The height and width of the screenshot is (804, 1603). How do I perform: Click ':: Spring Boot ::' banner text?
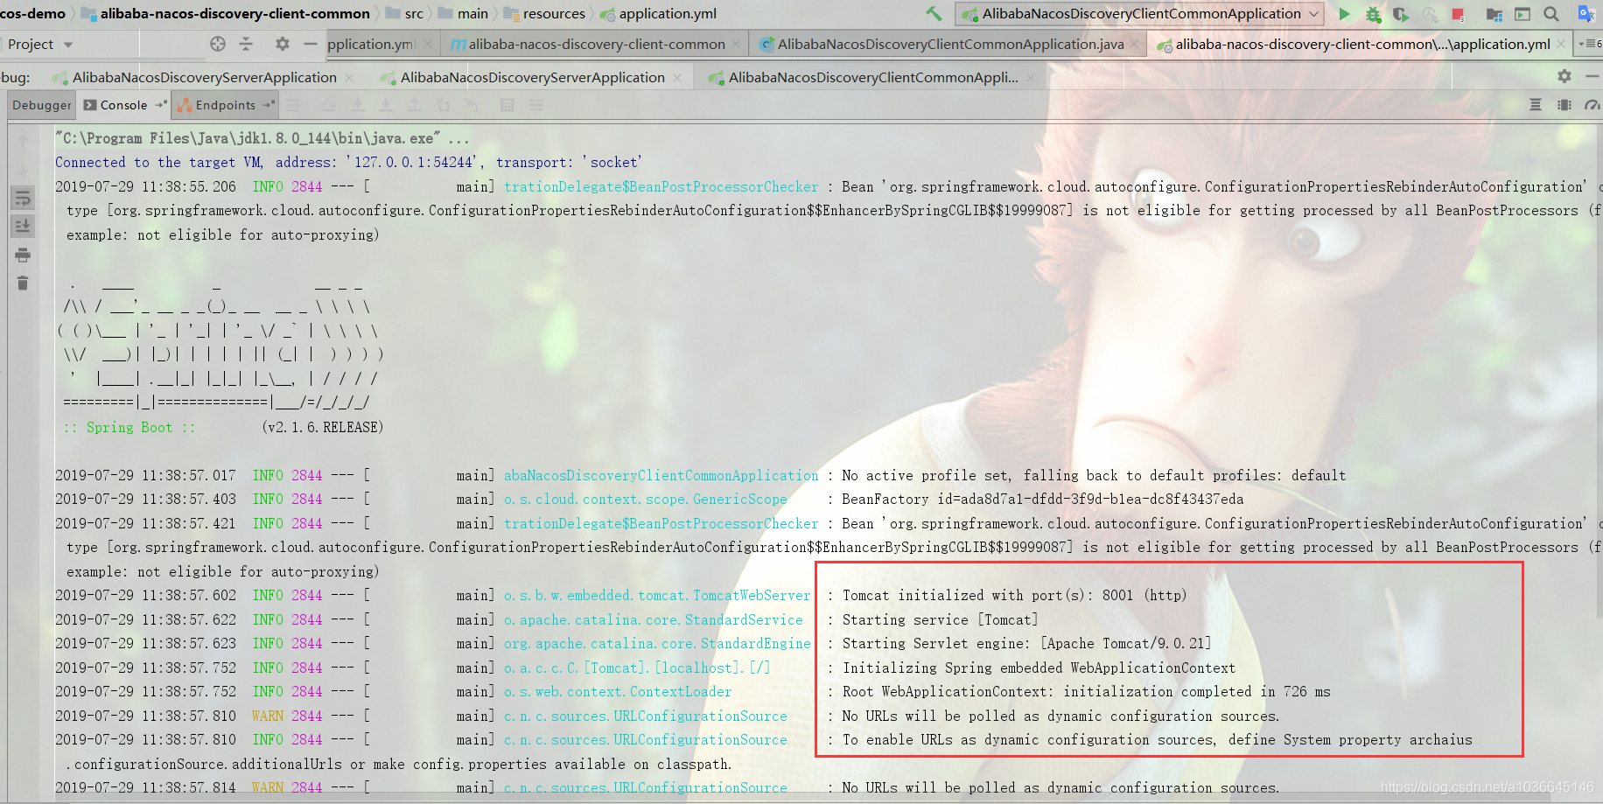[x=129, y=428]
